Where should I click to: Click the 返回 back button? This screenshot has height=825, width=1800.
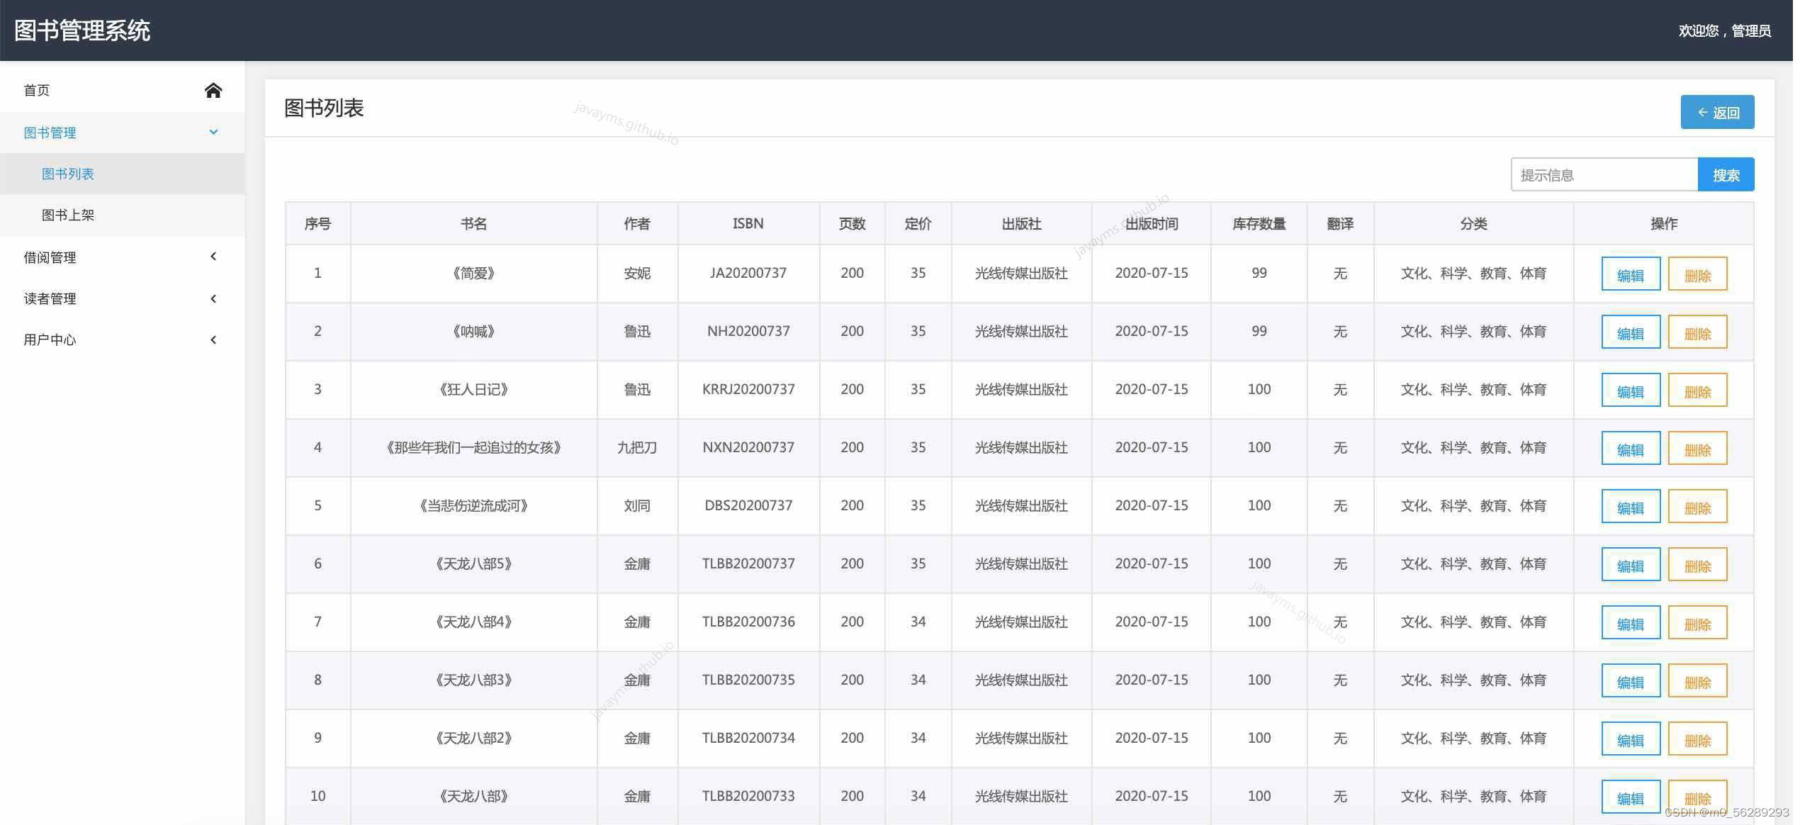(x=1716, y=113)
